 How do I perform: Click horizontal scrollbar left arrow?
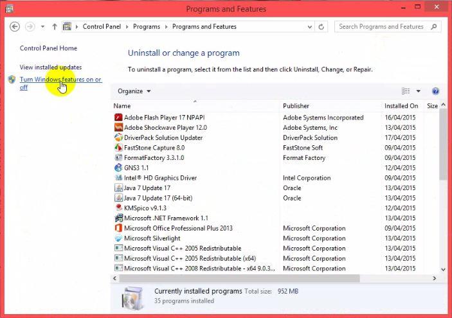click(x=114, y=278)
